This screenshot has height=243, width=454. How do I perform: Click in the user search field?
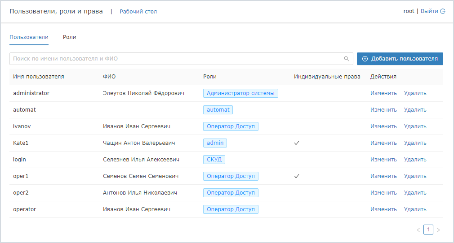[174, 59]
